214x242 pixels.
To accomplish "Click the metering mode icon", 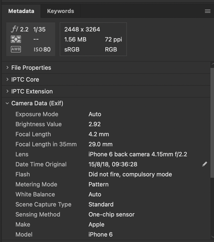I will coord(16,39).
